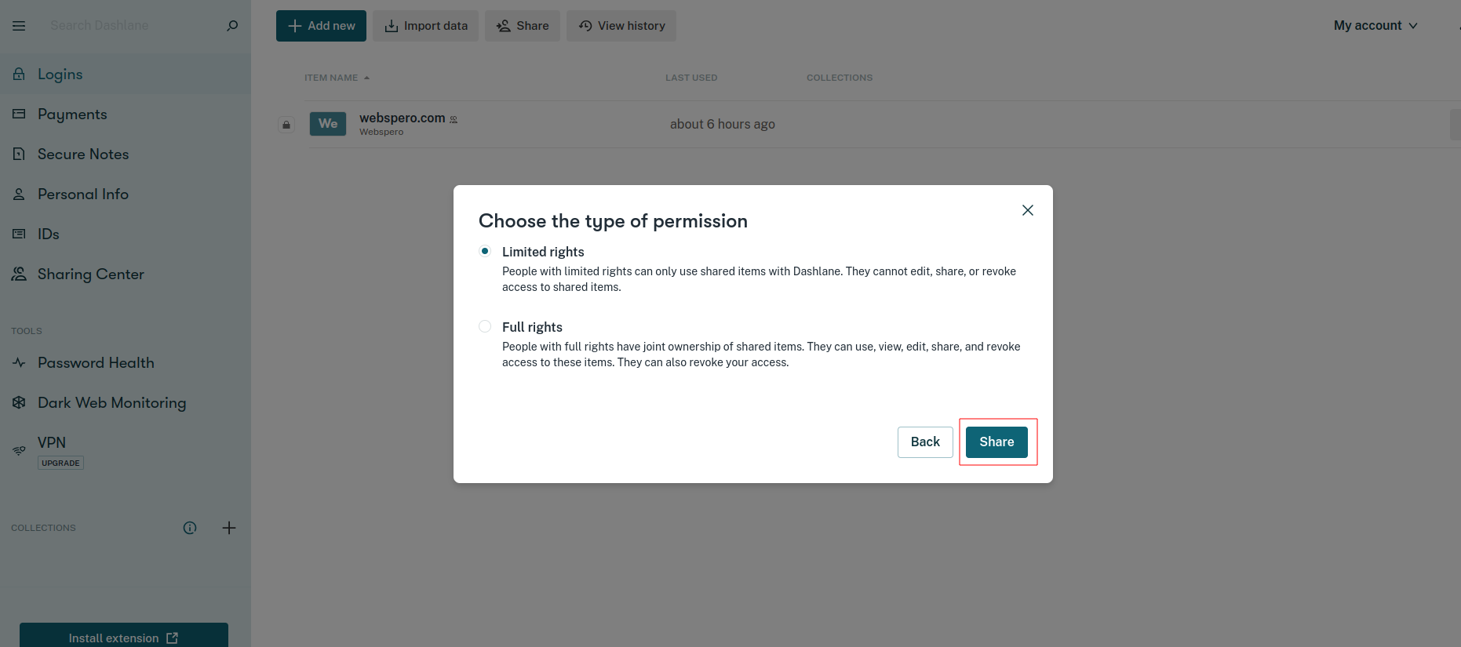Open View history in toolbar
This screenshot has width=1461, height=647.
click(621, 26)
